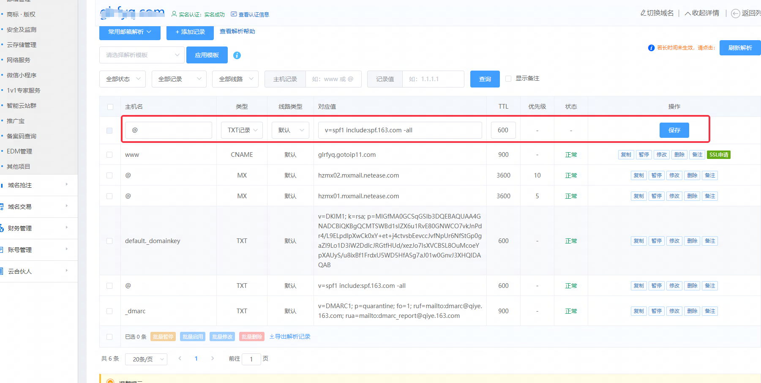Click 删除 for the _dmarc record

click(x=692, y=311)
